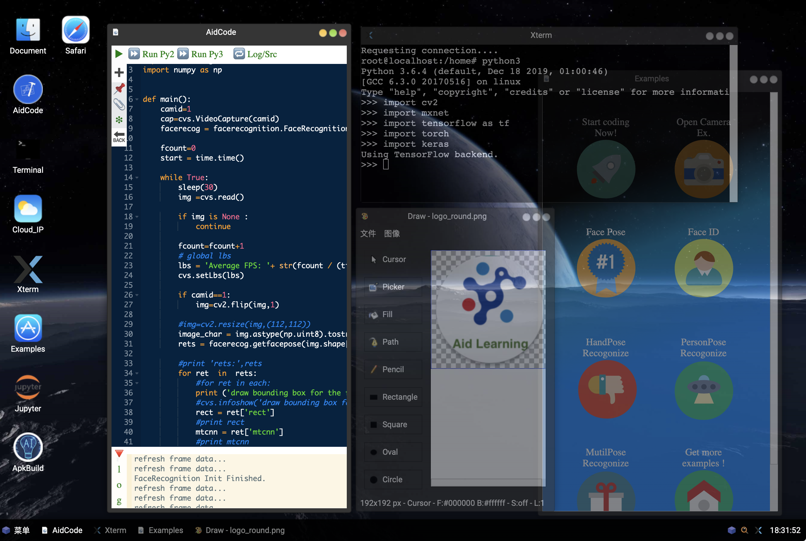Image resolution: width=806 pixels, height=541 pixels.
Task: Click the paperclip icon in AidCode
Action: click(119, 104)
